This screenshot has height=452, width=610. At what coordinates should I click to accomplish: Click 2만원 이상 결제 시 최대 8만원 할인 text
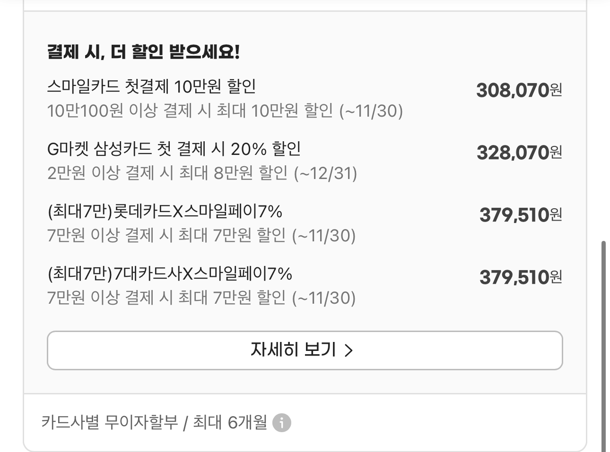click(202, 173)
